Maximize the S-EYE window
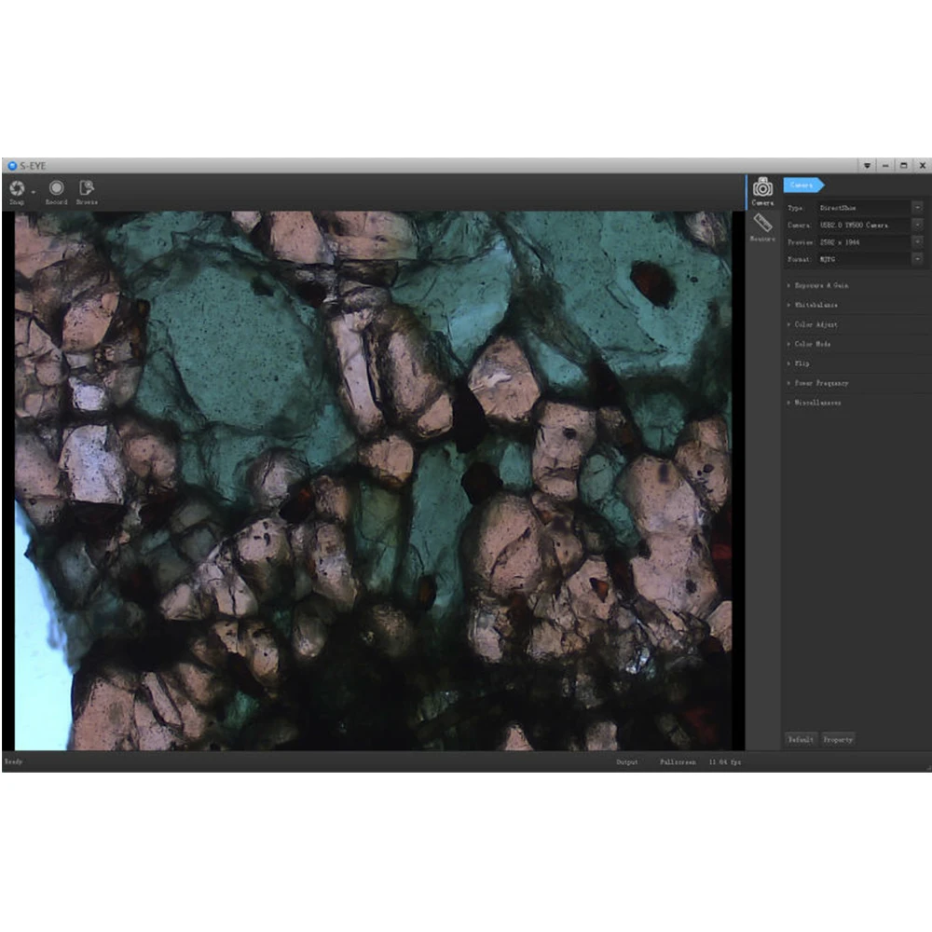Viewport: 932px width, 932px height. 903,166
